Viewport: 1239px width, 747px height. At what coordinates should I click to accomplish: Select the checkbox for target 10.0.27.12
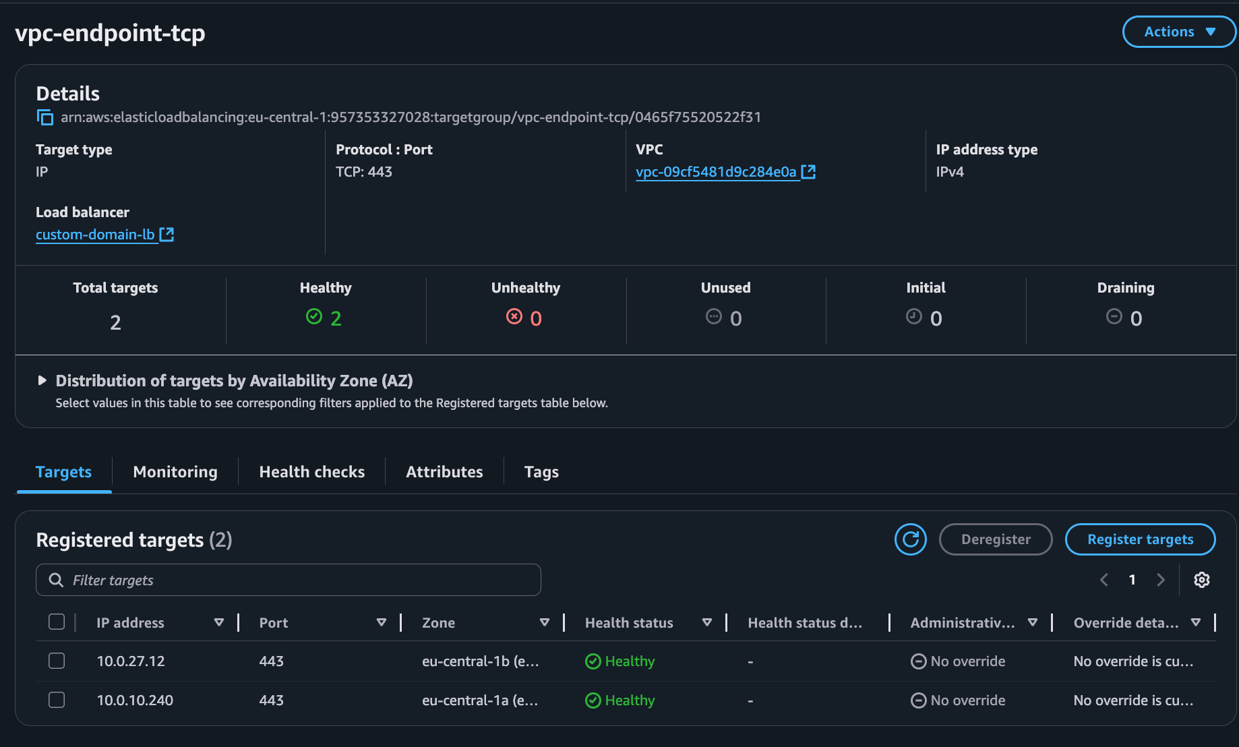coord(57,661)
